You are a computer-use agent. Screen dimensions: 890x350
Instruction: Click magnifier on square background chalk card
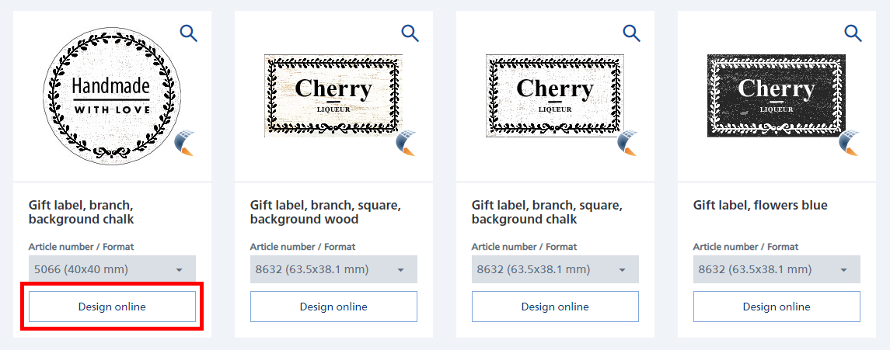coord(631,33)
